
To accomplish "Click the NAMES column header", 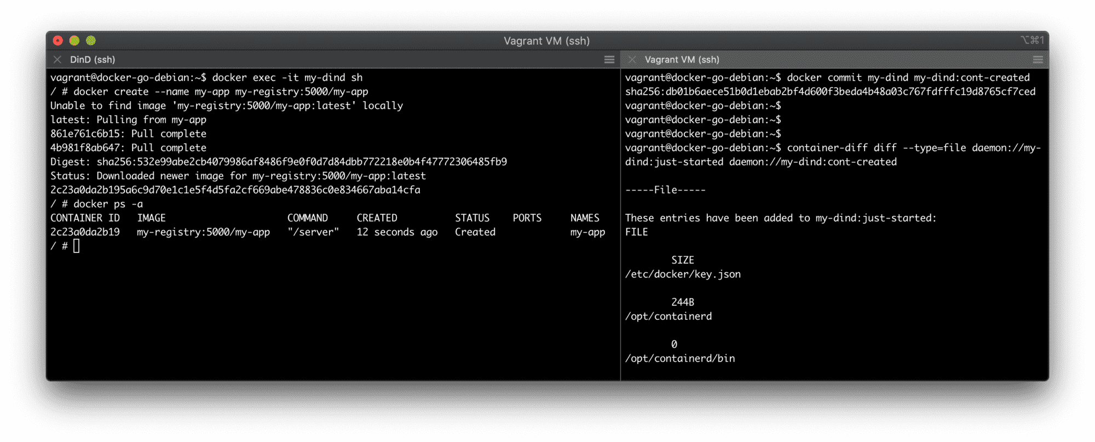I will pyautogui.click(x=585, y=218).
